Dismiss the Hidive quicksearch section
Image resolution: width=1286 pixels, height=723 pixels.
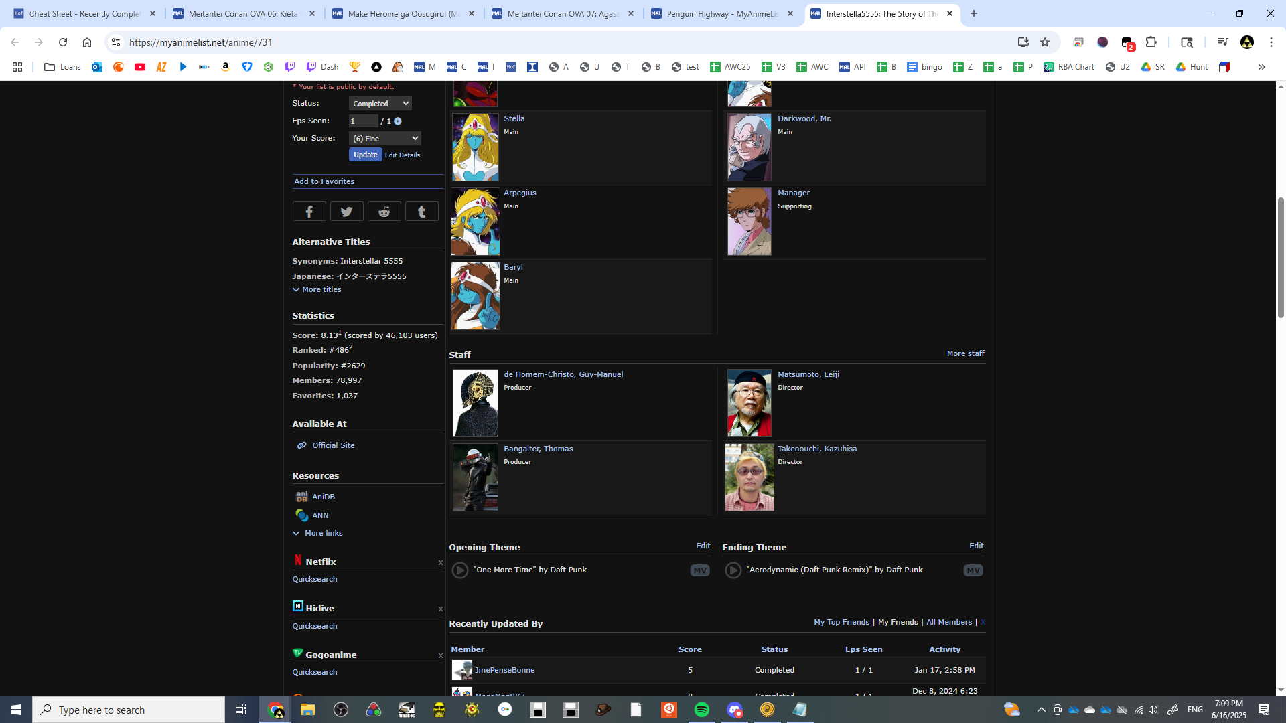(440, 609)
